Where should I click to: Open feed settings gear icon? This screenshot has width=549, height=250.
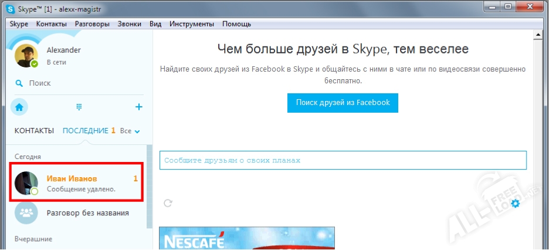coord(516,203)
